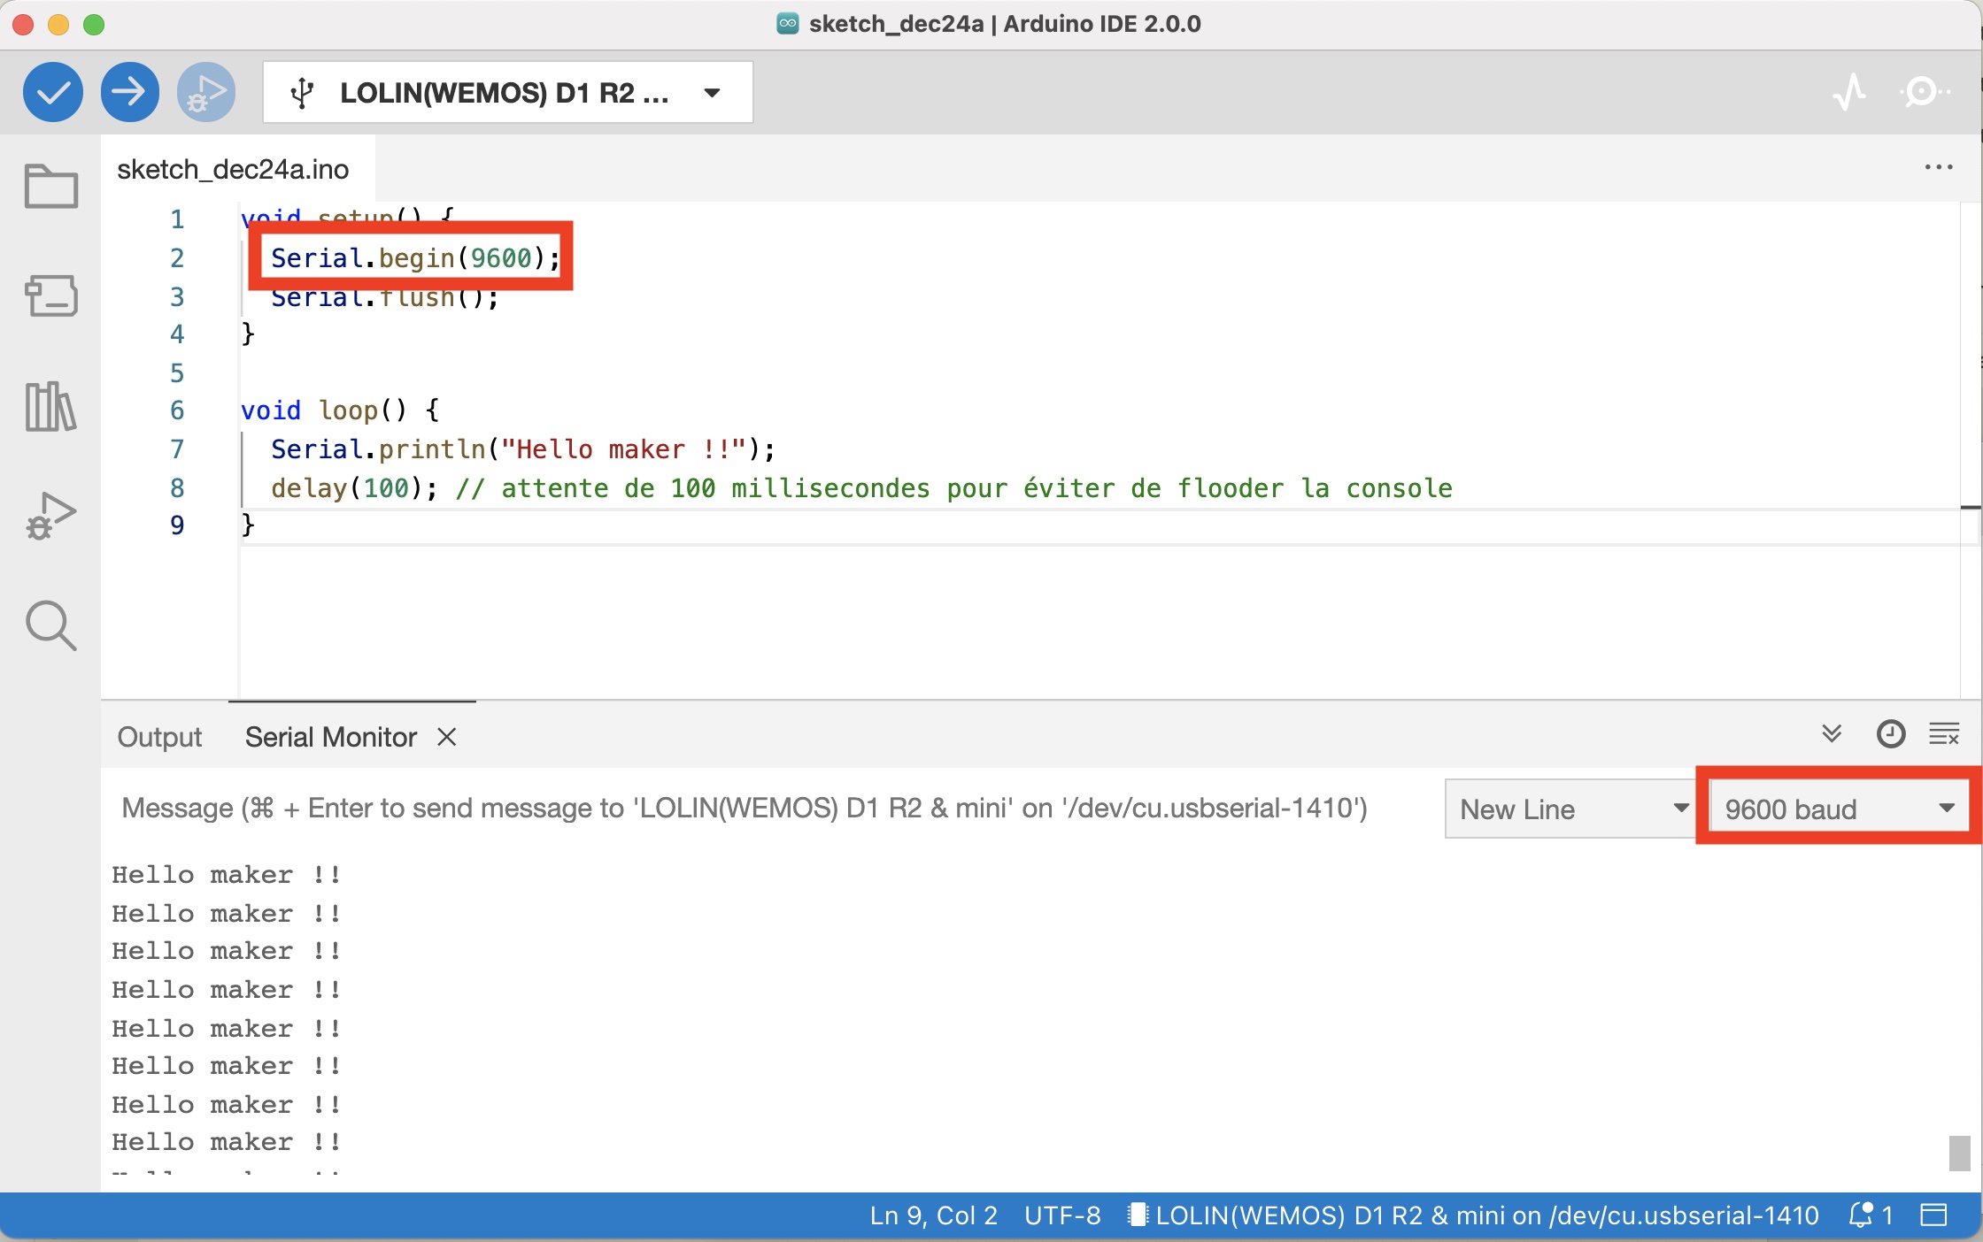Viewport: 1983px width, 1242px height.
Task: Click Ln 9, Col 2 in status bar
Action: coord(933,1215)
